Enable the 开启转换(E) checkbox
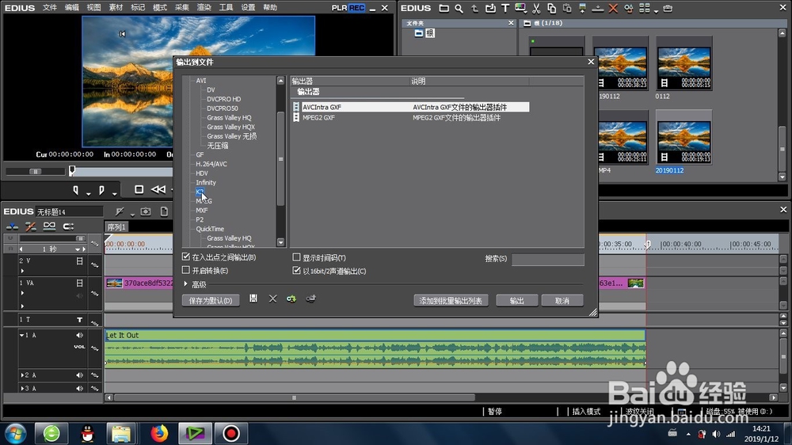The image size is (792, 445). [186, 270]
